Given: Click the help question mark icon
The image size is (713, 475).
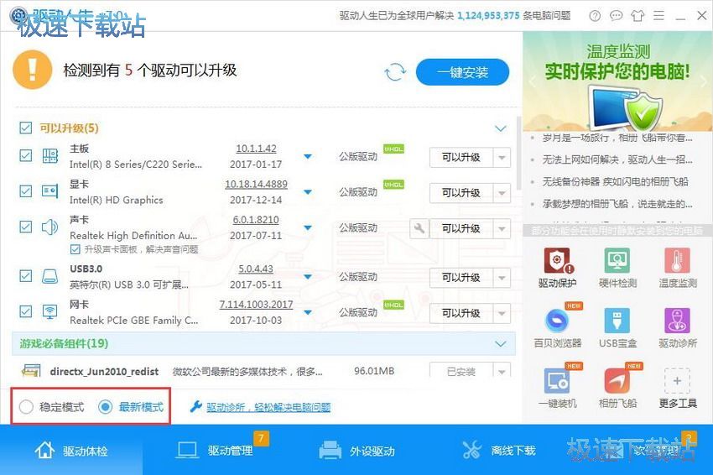Looking at the screenshot, I should coord(595,16).
